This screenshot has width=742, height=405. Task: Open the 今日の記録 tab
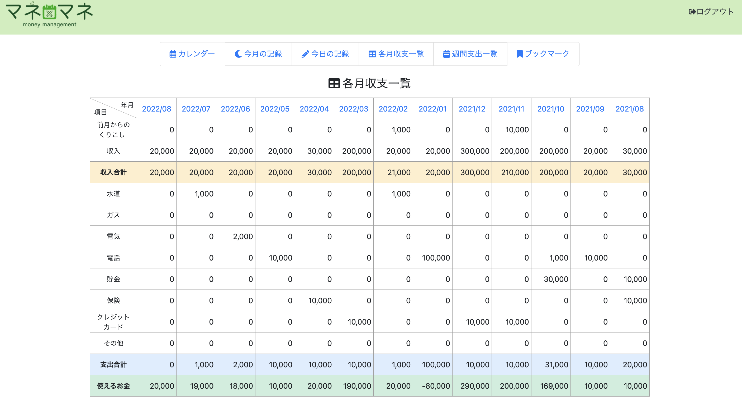click(326, 54)
